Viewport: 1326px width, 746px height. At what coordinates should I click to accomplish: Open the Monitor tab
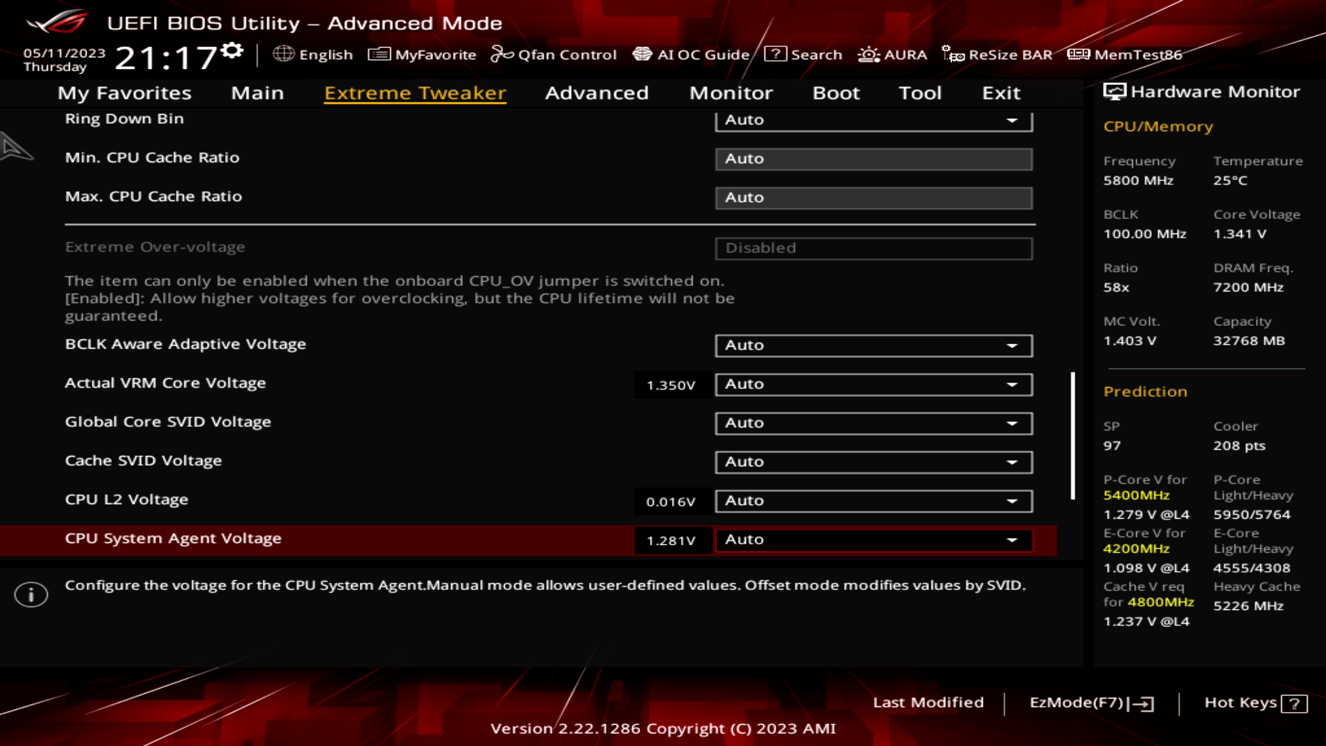tap(731, 93)
